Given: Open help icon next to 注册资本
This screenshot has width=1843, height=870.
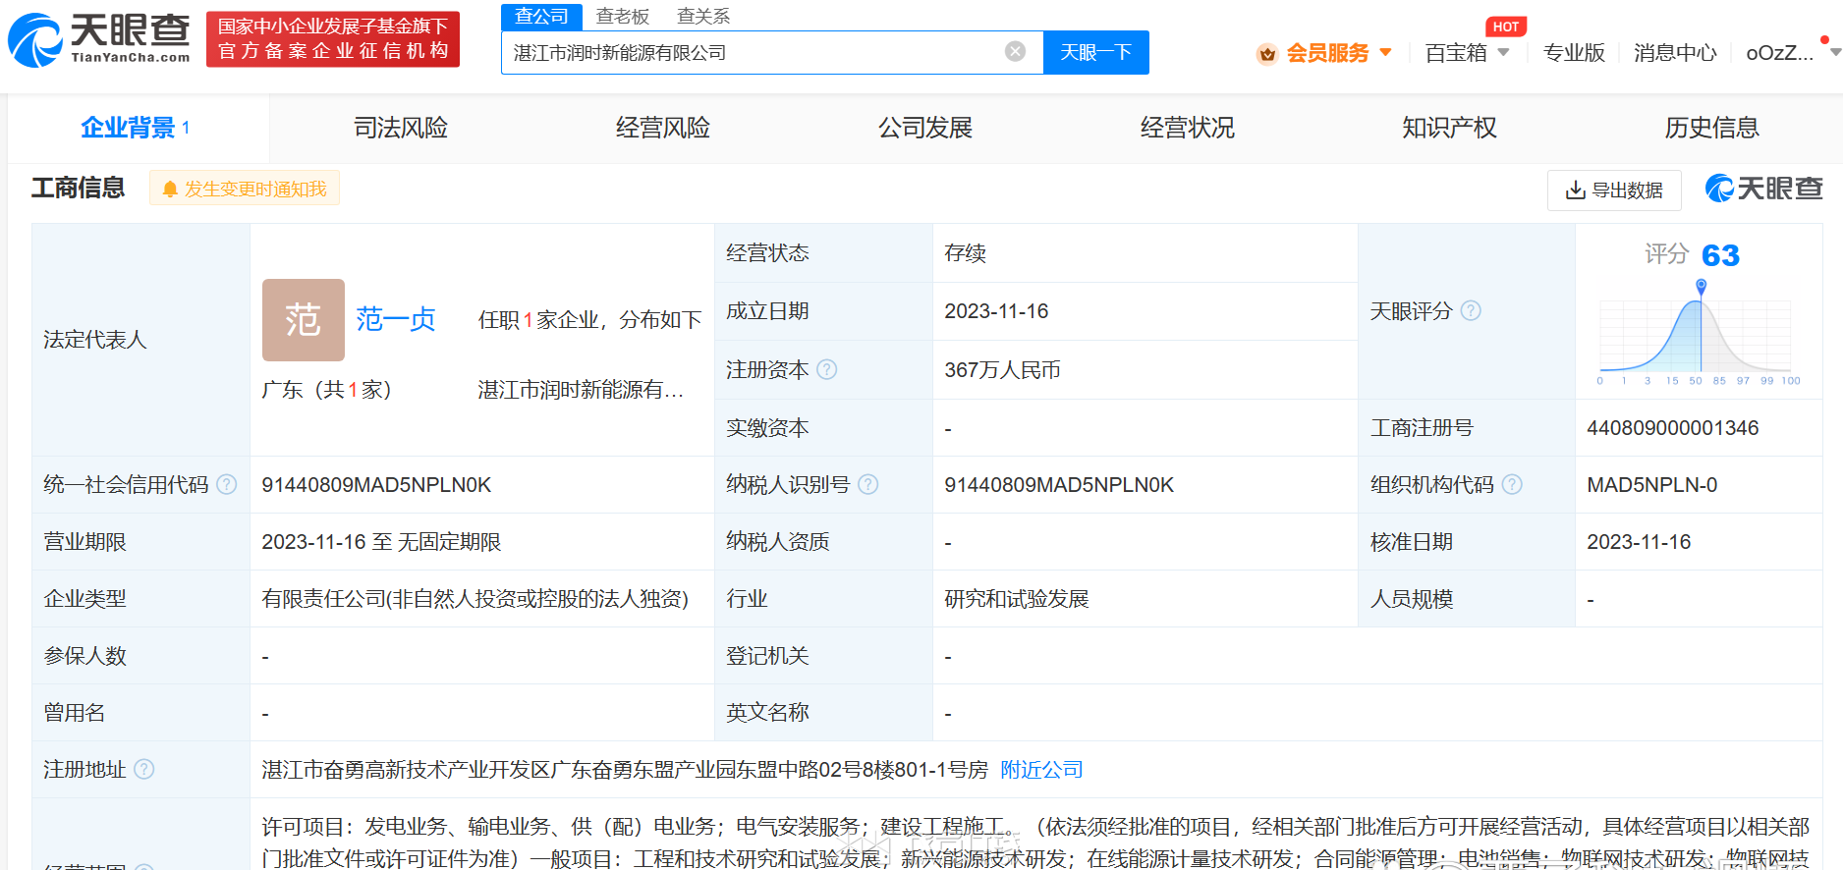Looking at the screenshot, I should 827,369.
